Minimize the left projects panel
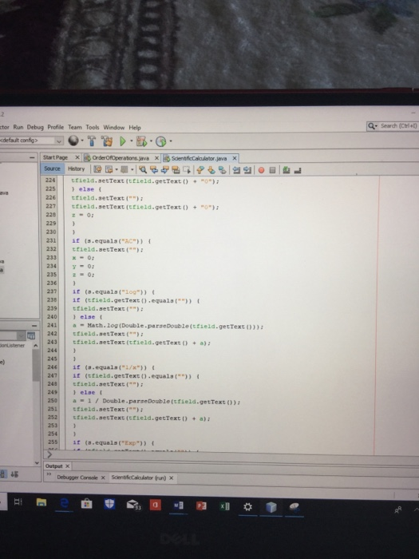 pos(33,157)
